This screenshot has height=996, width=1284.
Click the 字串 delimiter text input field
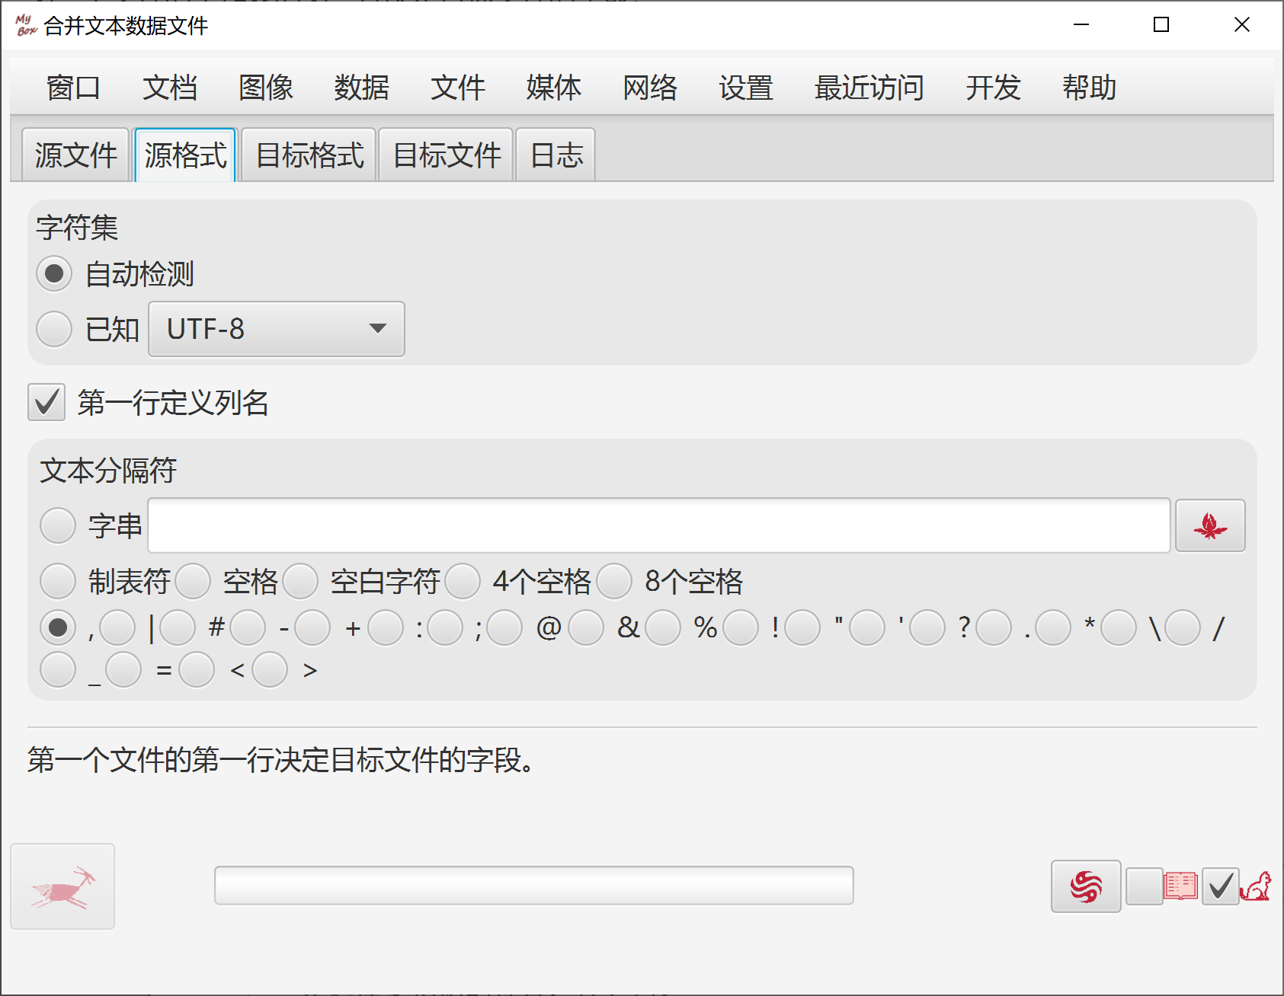pos(659,525)
